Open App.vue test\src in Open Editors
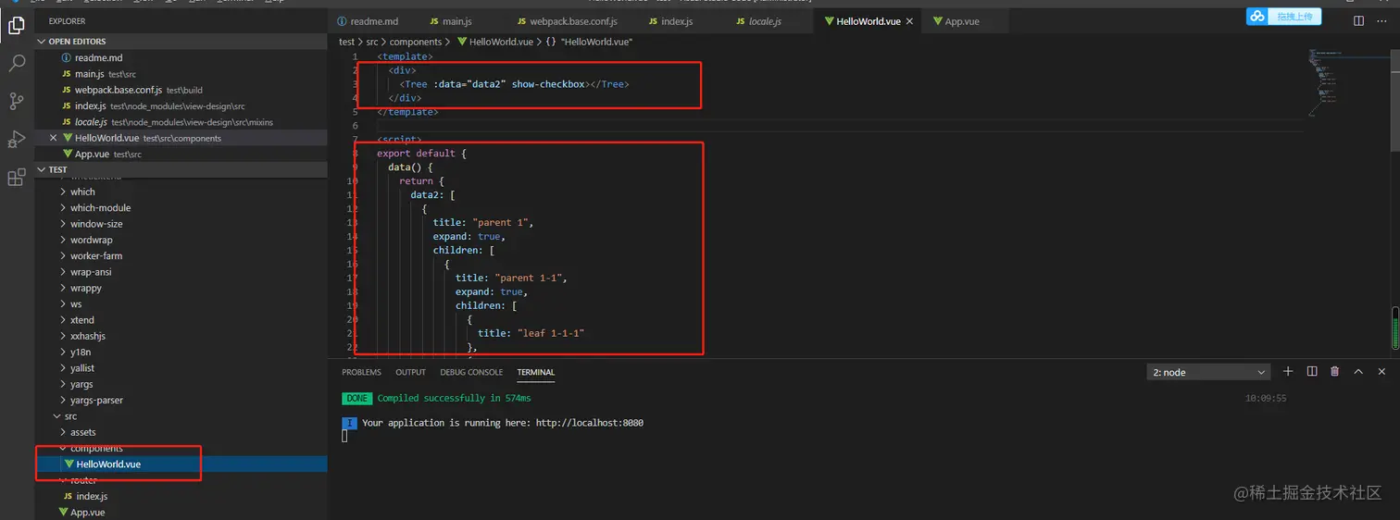Image resolution: width=1400 pixels, height=520 pixels. (x=181, y=154)
